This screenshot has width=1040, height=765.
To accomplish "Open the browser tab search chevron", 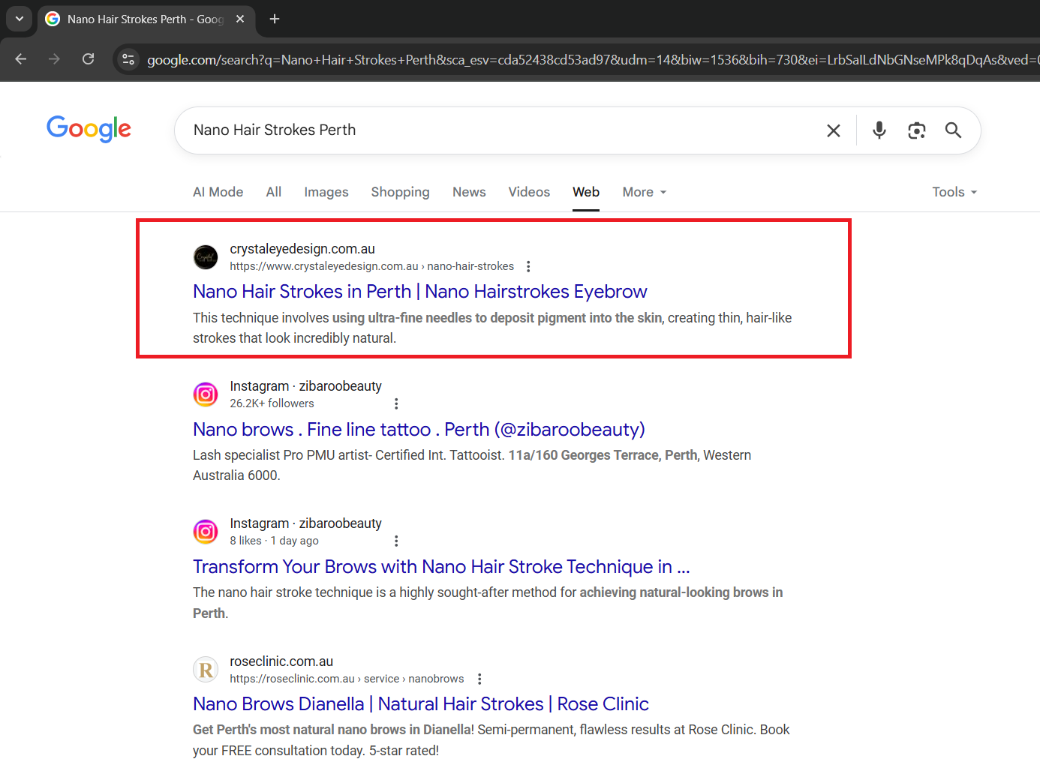I will pyautogui.click(x=19, y=19).
